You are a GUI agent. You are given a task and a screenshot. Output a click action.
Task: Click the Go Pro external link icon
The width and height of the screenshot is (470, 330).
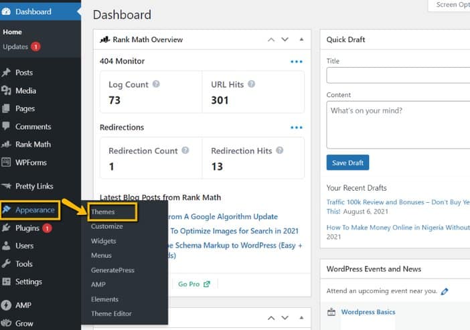[x=207, y=284]
